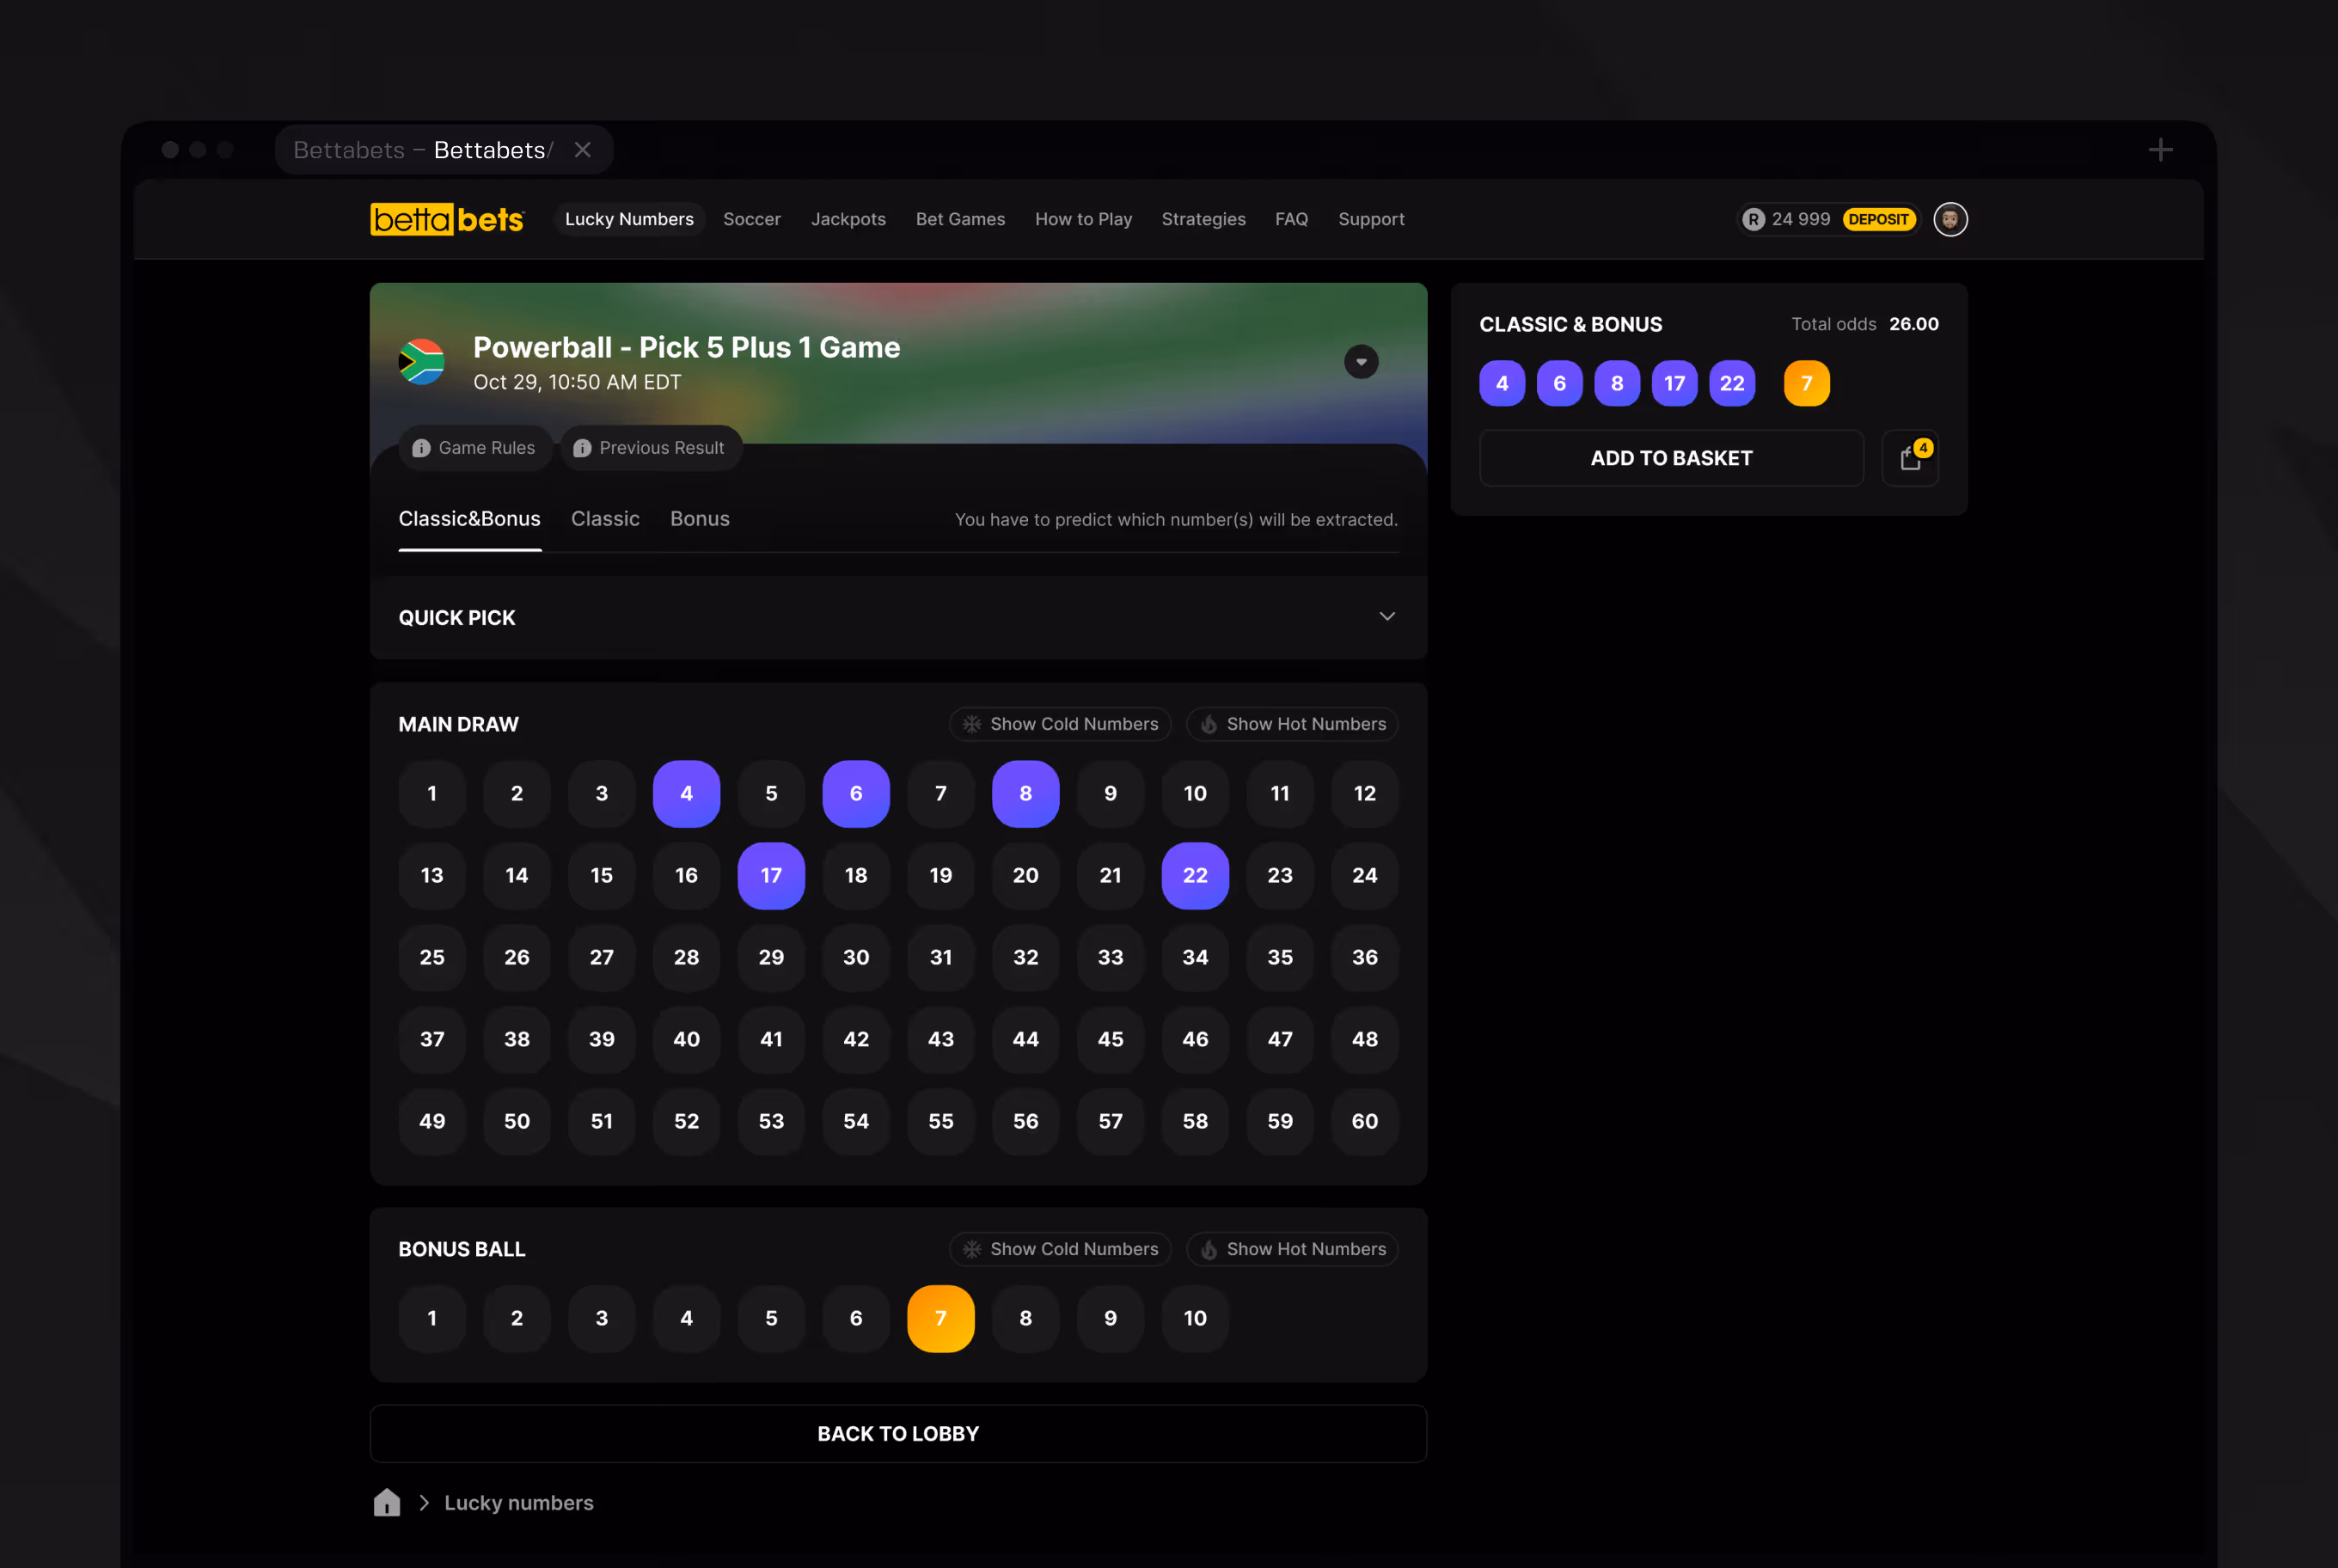The height and width of the screenshot is (1568, 2338).
Task: Close the Bettabets browser tab
Action: 583,150
